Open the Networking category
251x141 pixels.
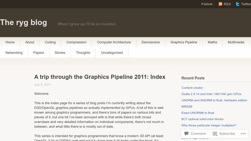pos(14,52)
